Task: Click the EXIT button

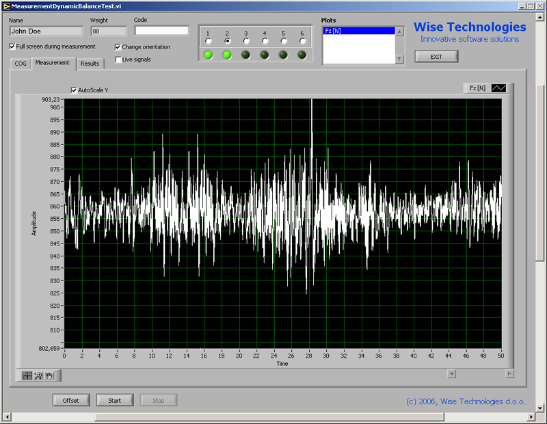Action: (x=436, y=57)
